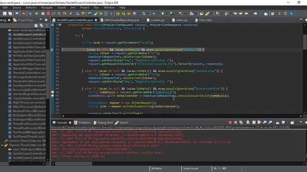Viewport: 307px width, 172px height.
Task: Toggle Word Wrap icon in Console toolbar
Action: pos(259,122)
